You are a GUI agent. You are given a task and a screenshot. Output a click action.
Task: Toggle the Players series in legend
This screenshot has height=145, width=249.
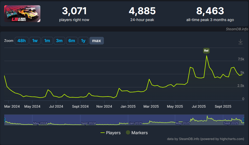(111, 133)
